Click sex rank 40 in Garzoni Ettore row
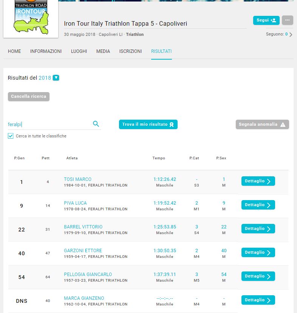Image resolution: width=297 pixels, height=313 pixels. click(x=224, y=251)
